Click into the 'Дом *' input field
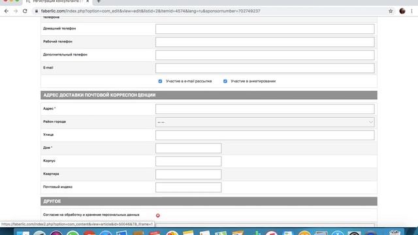The width and height of the screenshot is (418, 235). click(x=188, y=148)
